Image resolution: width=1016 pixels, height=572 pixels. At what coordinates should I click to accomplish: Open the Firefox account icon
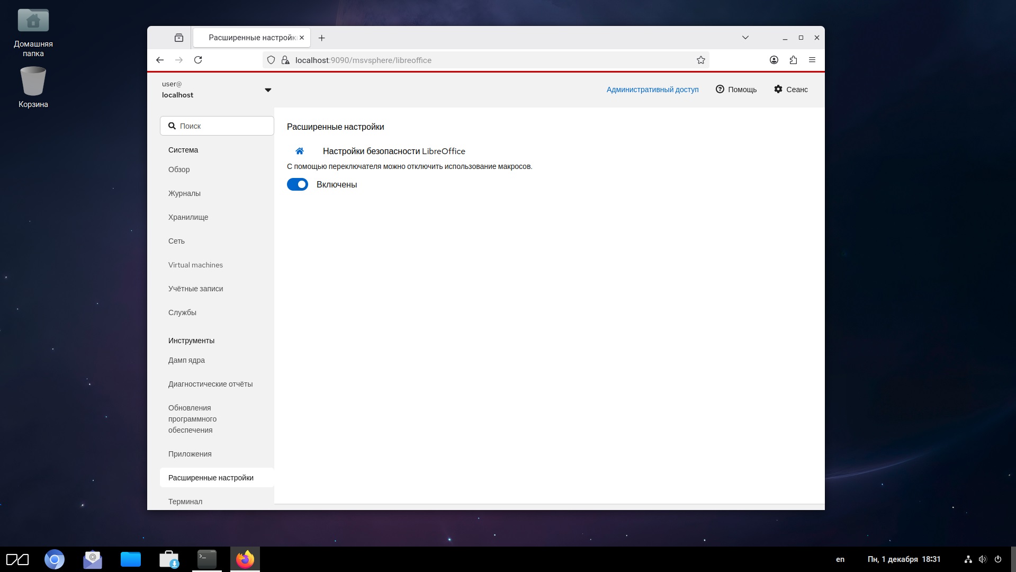(x=774, y=60)
